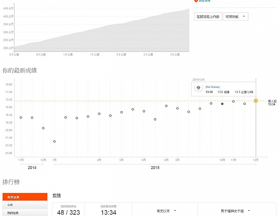Screen dimensions: 279x216
Task: Select the filled dark data point above 10月
Action: pos(222,104)
